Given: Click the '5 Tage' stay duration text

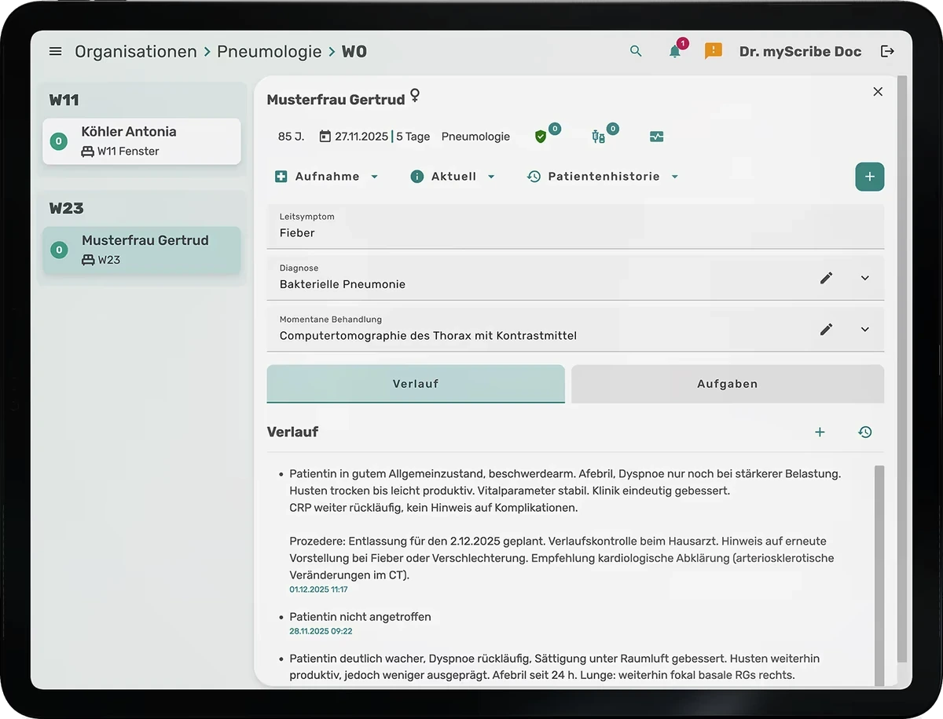Looking at the screenshot, I should (x=413, y=137).
